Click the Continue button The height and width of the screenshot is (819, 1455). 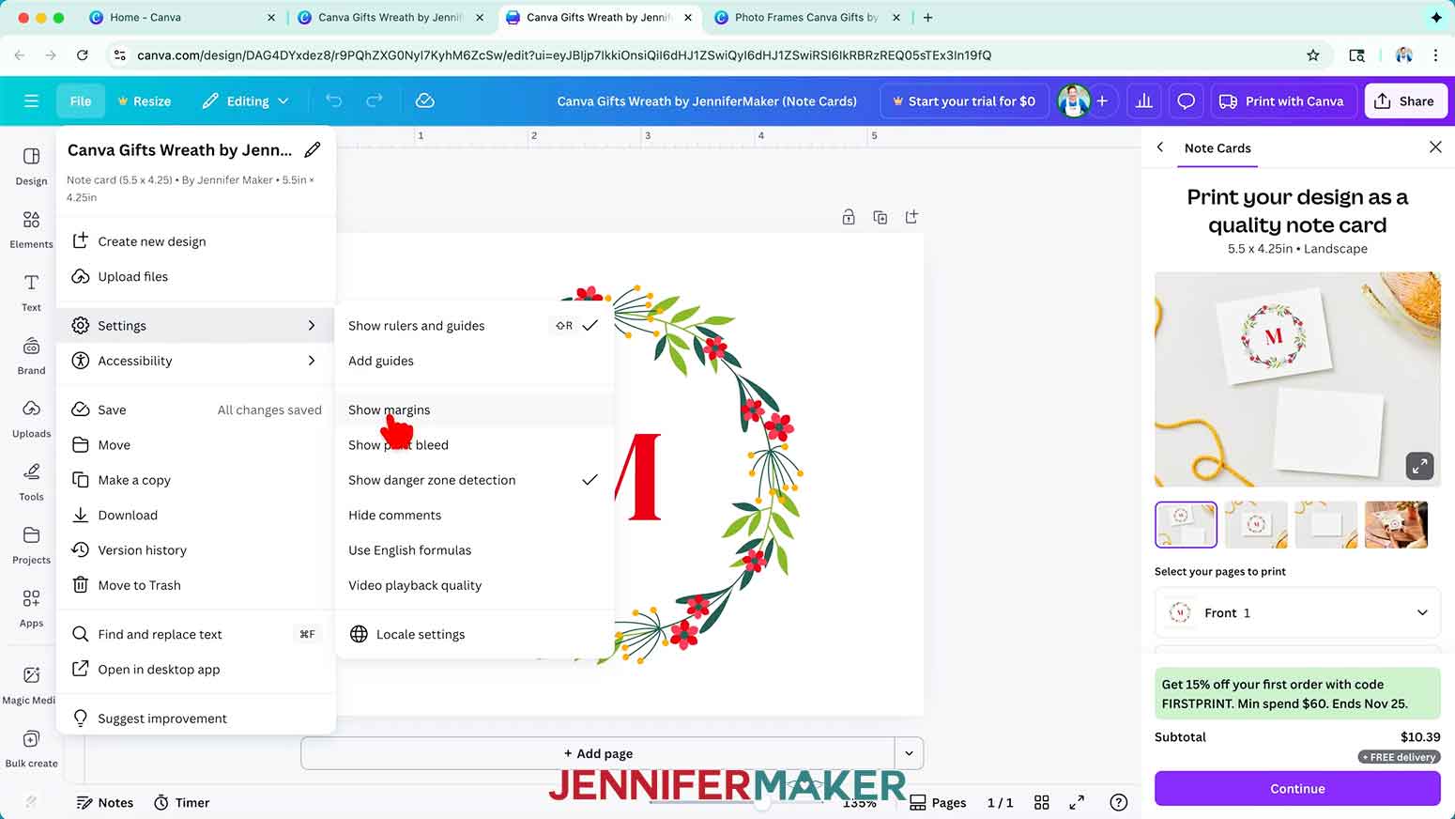[1296, 789]
